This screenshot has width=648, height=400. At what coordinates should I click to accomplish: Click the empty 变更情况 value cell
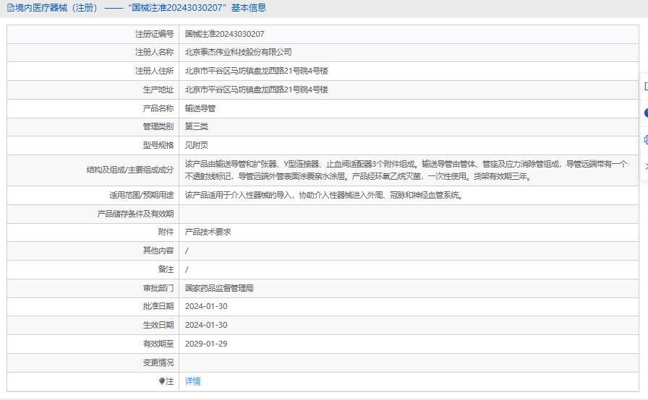coord(409,363)
